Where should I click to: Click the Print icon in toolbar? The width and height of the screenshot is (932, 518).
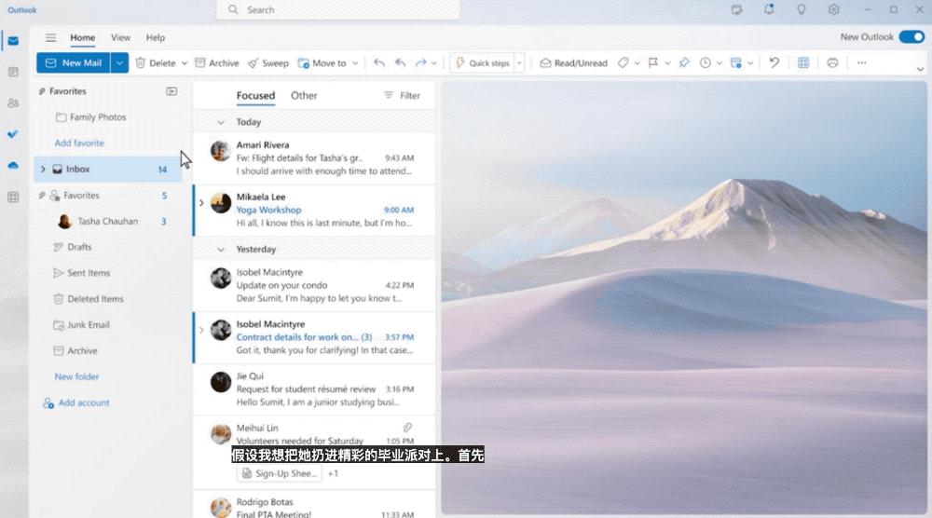pyautogui.click(x=832, y=63)
